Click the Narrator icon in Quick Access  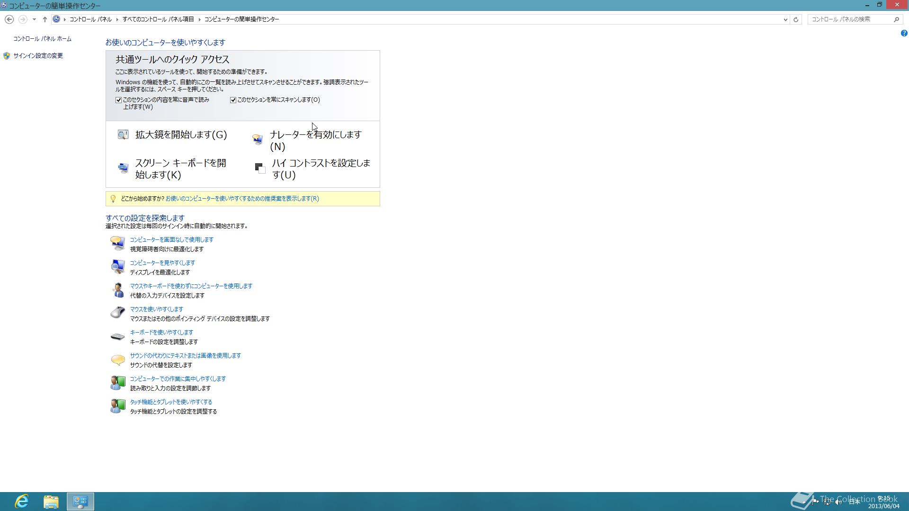coord(258,139)
